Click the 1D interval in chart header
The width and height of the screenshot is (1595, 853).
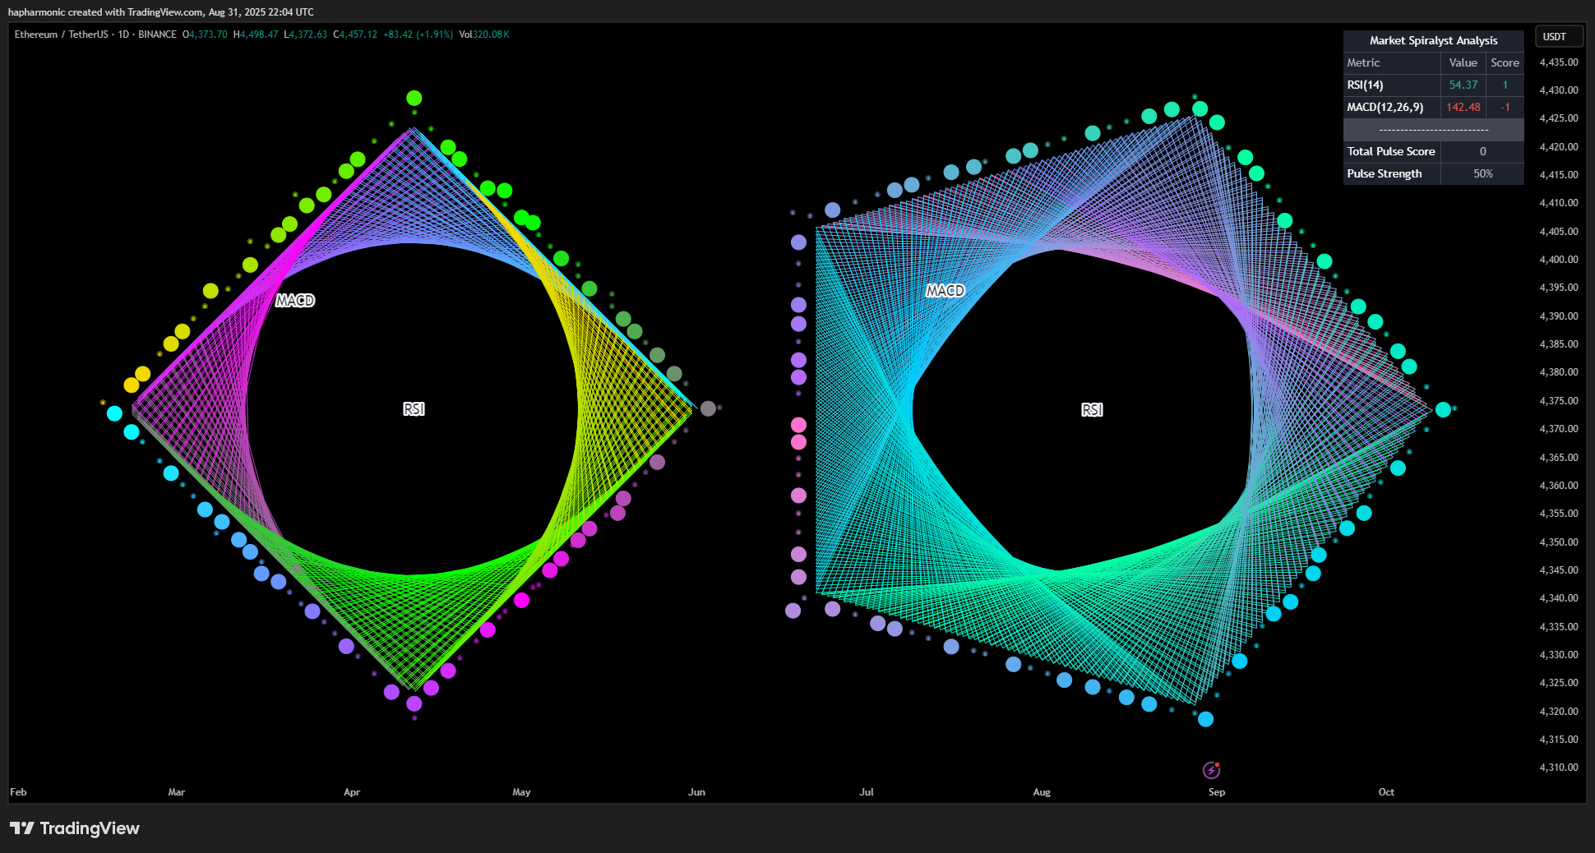pos(123,35)
